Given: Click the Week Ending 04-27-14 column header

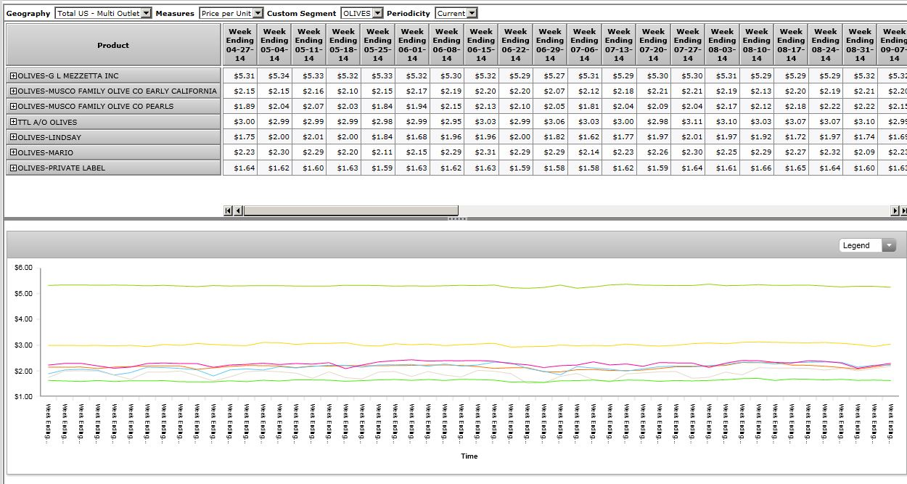Looking at the screenshot, I should pyautogui.click(x=239, y=45).
